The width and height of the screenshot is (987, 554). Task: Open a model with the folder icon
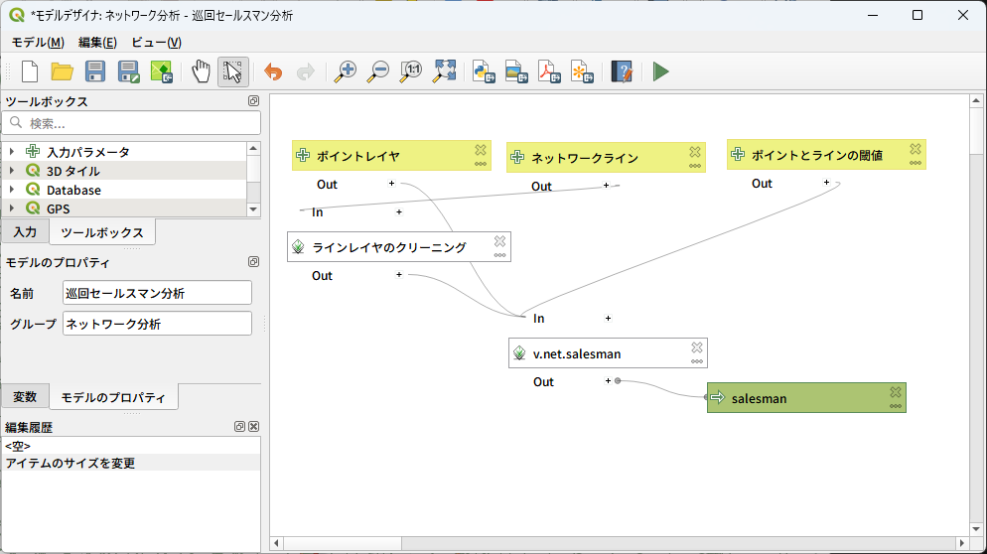(x=63, y=71)
